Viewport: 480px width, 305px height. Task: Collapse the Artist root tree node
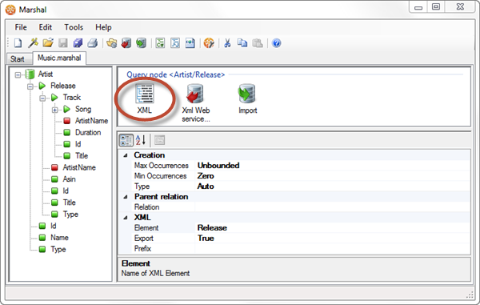(18, 74)
